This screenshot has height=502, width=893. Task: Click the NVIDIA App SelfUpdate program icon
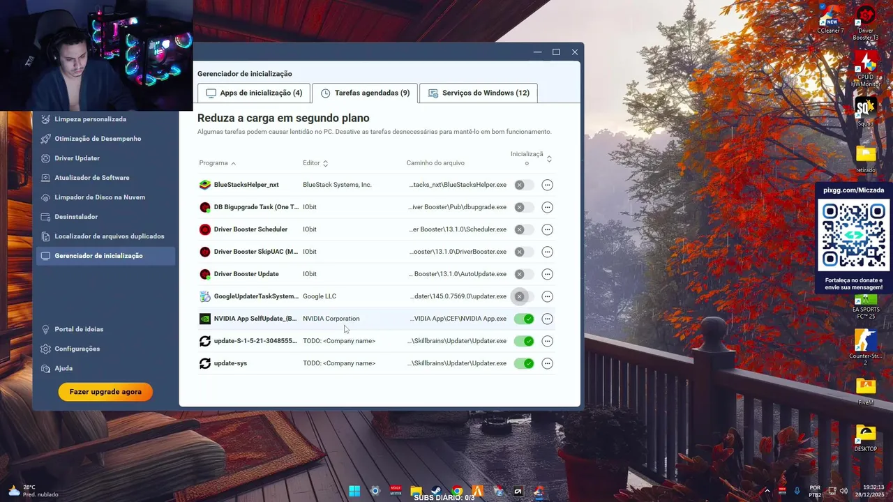(x=204, y=319)
